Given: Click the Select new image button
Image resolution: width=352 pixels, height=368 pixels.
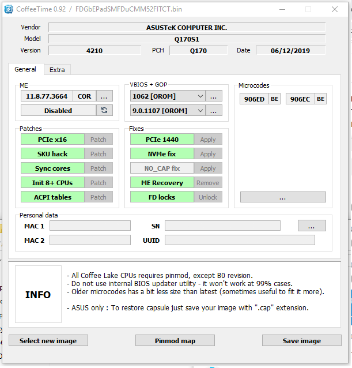Looking at the screenshot, I should click(48, 340).
